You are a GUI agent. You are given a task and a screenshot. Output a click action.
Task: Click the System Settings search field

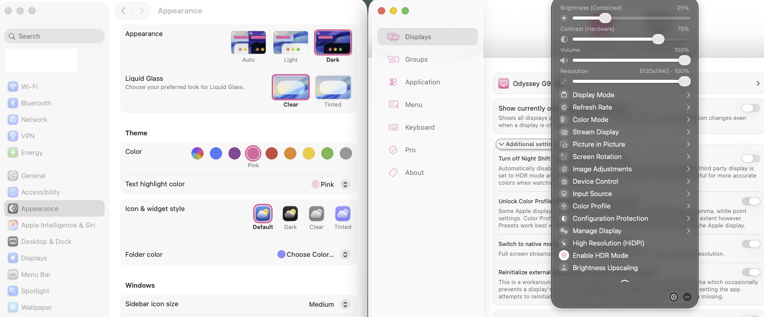tap(54, 36)
